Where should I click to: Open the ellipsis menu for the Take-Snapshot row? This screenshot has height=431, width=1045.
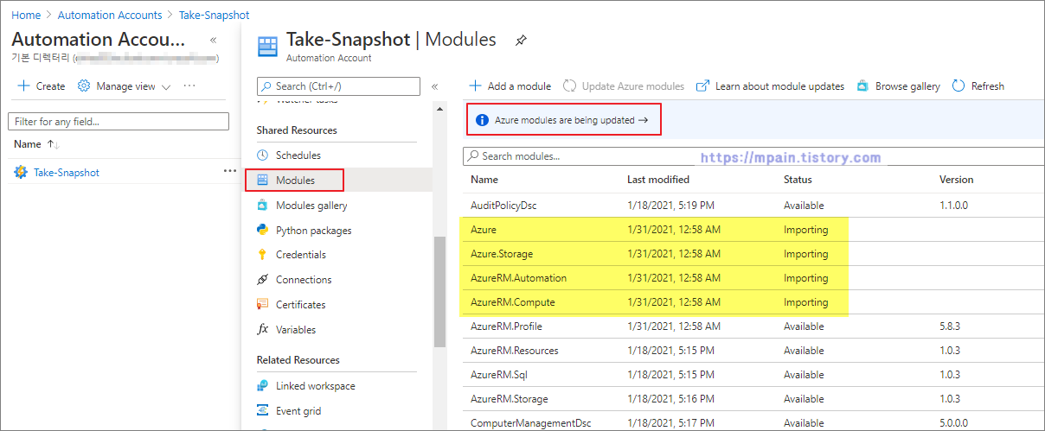229,171
